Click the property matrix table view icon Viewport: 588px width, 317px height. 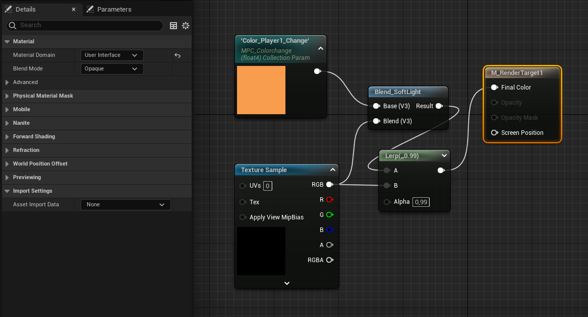173,26
